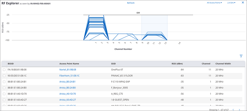Click the -83 RSSI value
Screen dimensions: 247x111
click(182, 76)
